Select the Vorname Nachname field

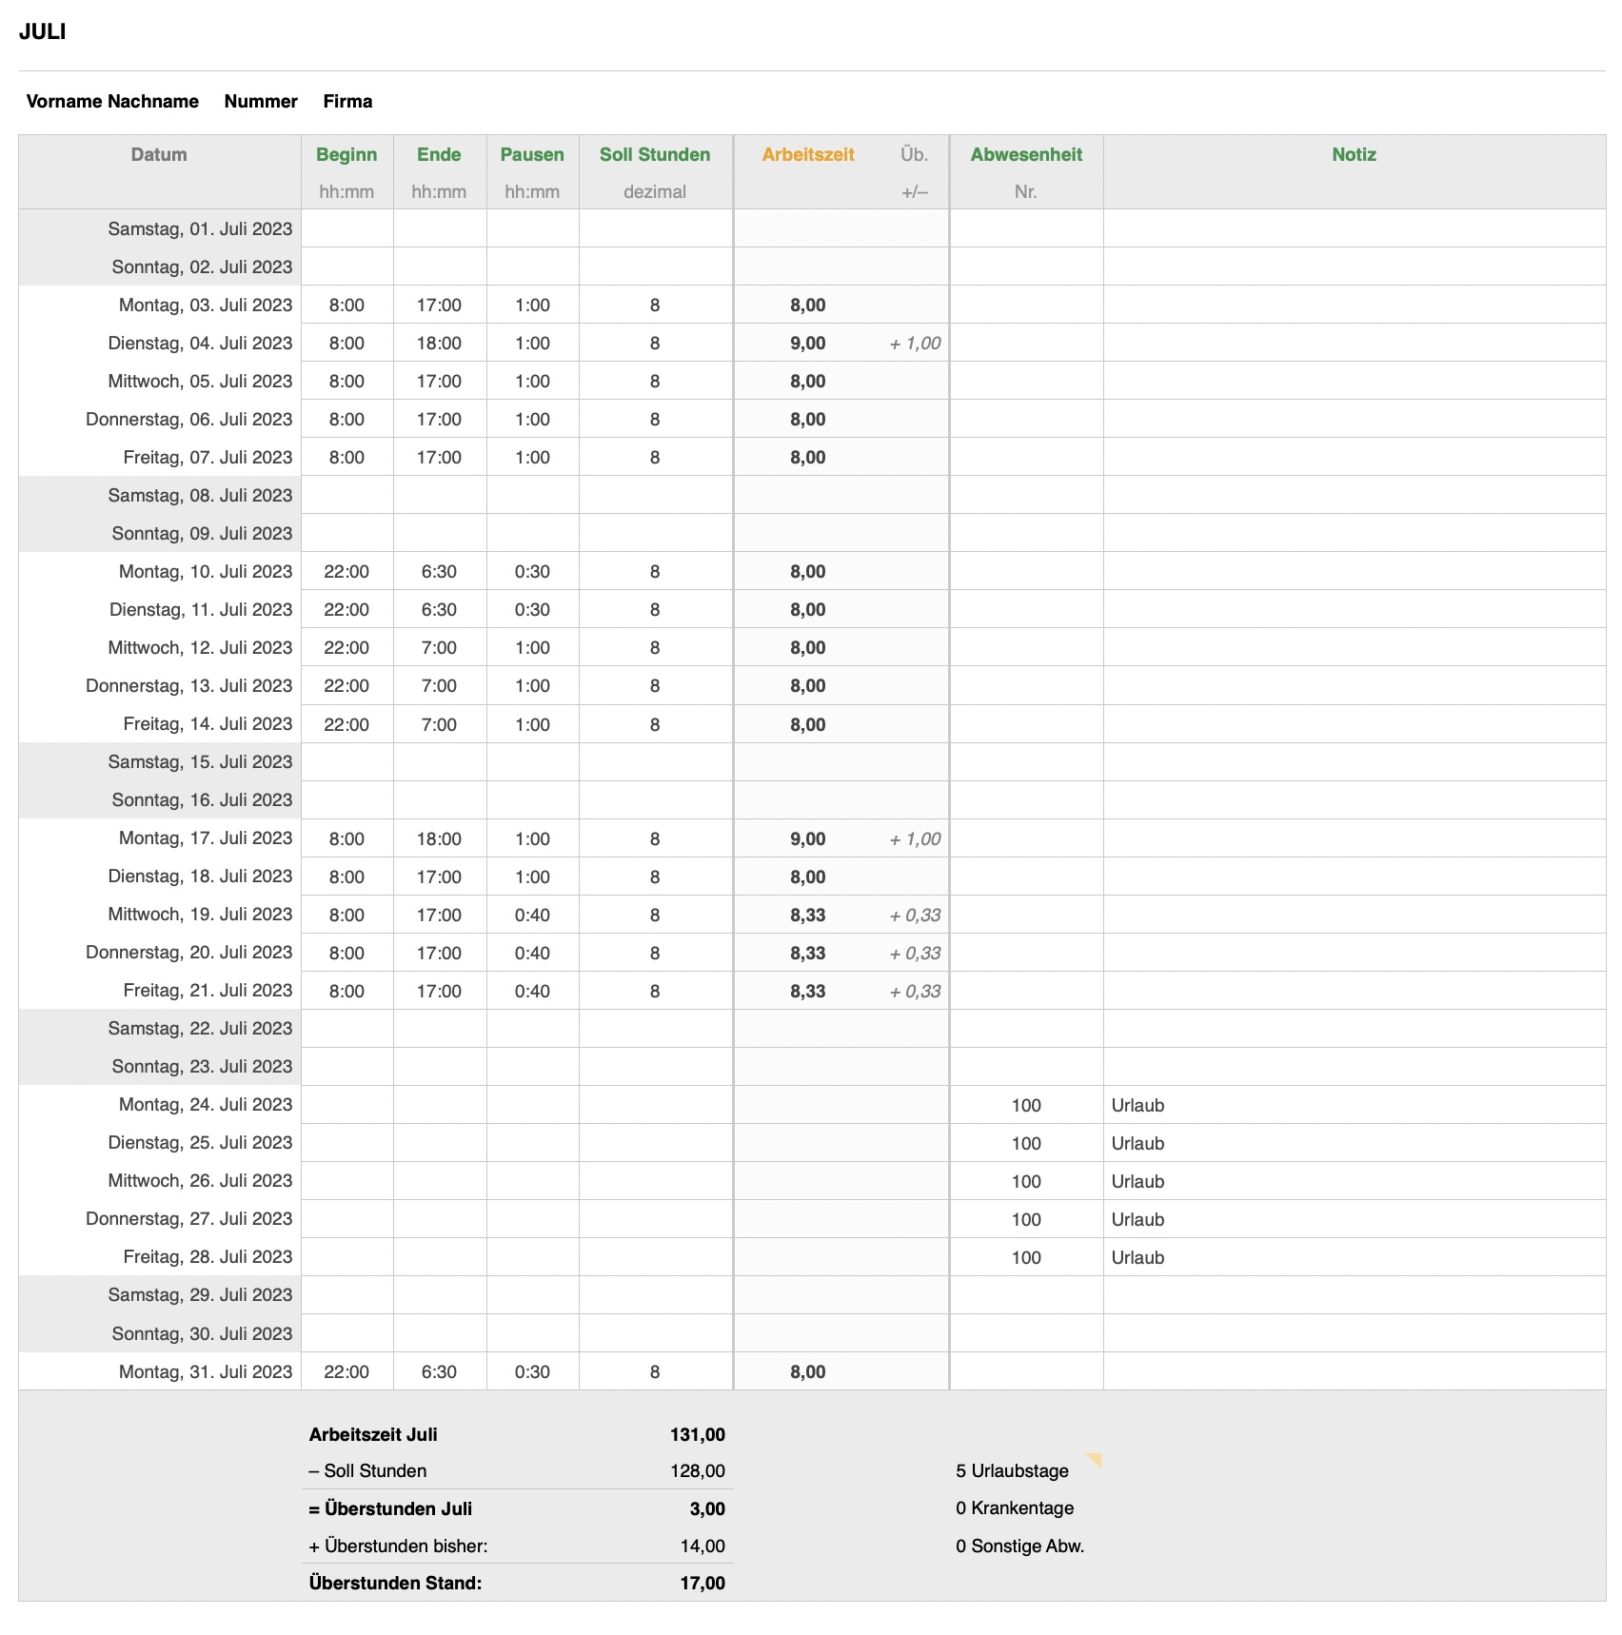coord(112,101)
